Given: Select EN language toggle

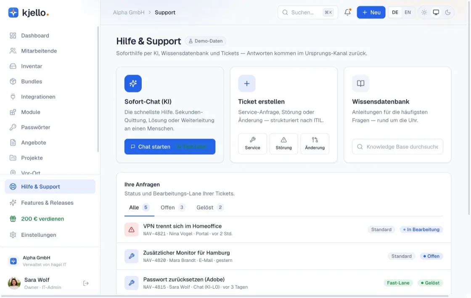Looking at the screenshot, I should (407, 12).
